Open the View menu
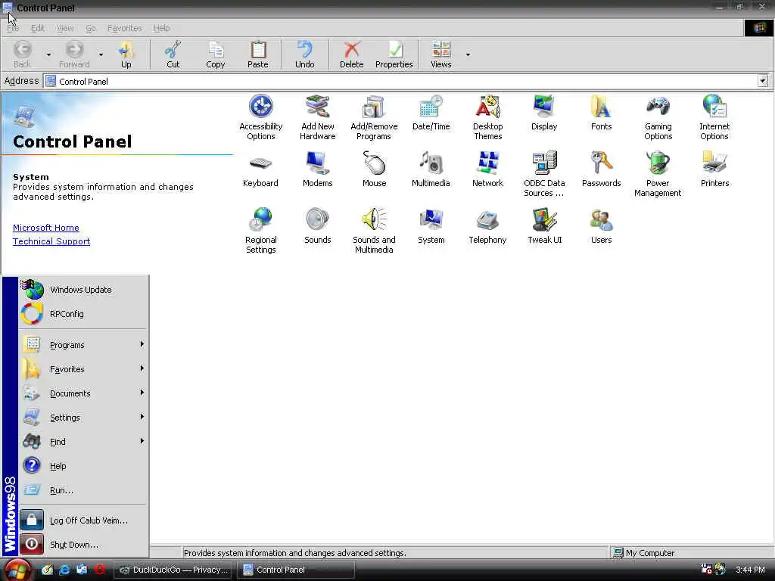 pyautogui.click(x=65, y=28)
